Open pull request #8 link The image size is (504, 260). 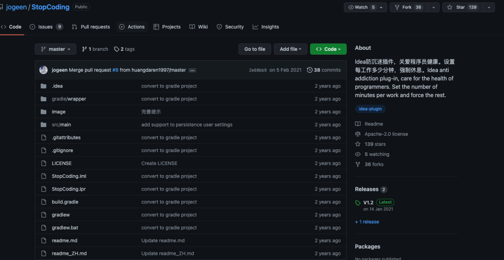pyautogui.click(x=115, y=70)
